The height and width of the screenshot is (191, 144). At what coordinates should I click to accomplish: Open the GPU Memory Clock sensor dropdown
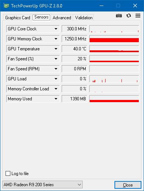[33, 39]
